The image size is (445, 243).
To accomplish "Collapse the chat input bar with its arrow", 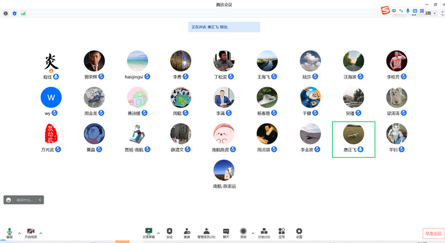I will pos(40,200).
